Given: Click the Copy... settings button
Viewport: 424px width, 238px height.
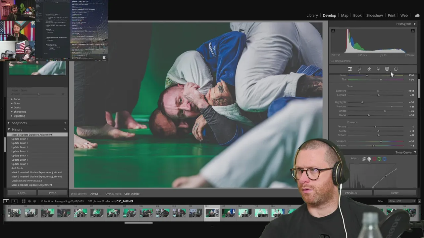Looking at the screenshot, I should click(x=22, y=193).
